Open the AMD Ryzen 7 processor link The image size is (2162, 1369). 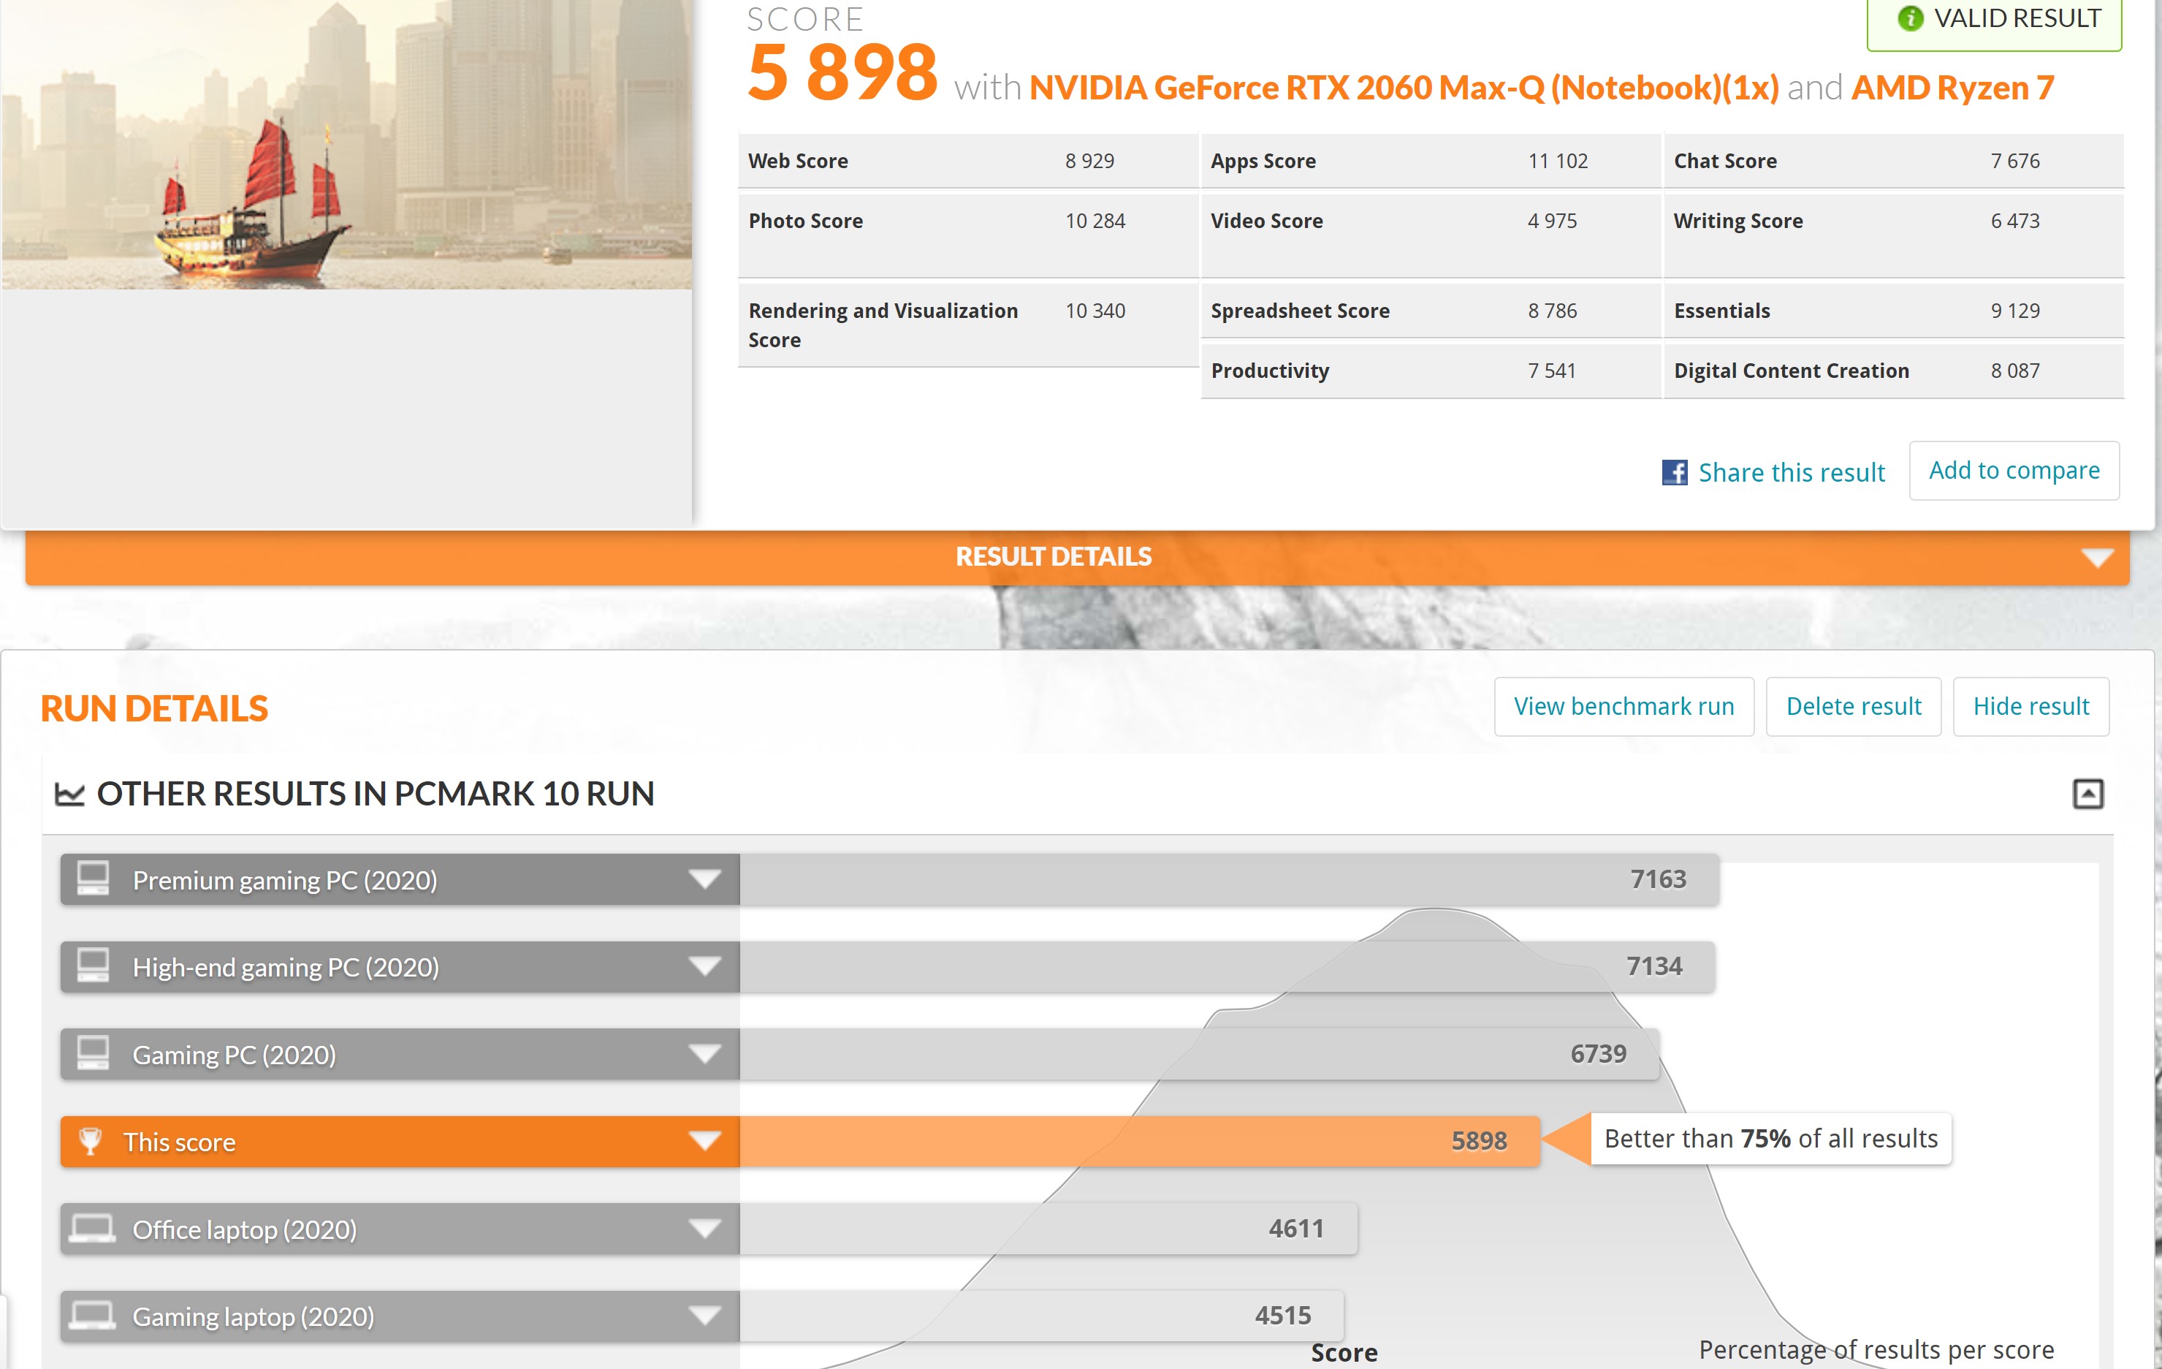[1953, 88]
